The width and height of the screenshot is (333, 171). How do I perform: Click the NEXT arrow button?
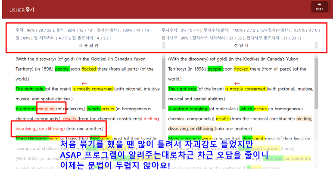(319, 7)
